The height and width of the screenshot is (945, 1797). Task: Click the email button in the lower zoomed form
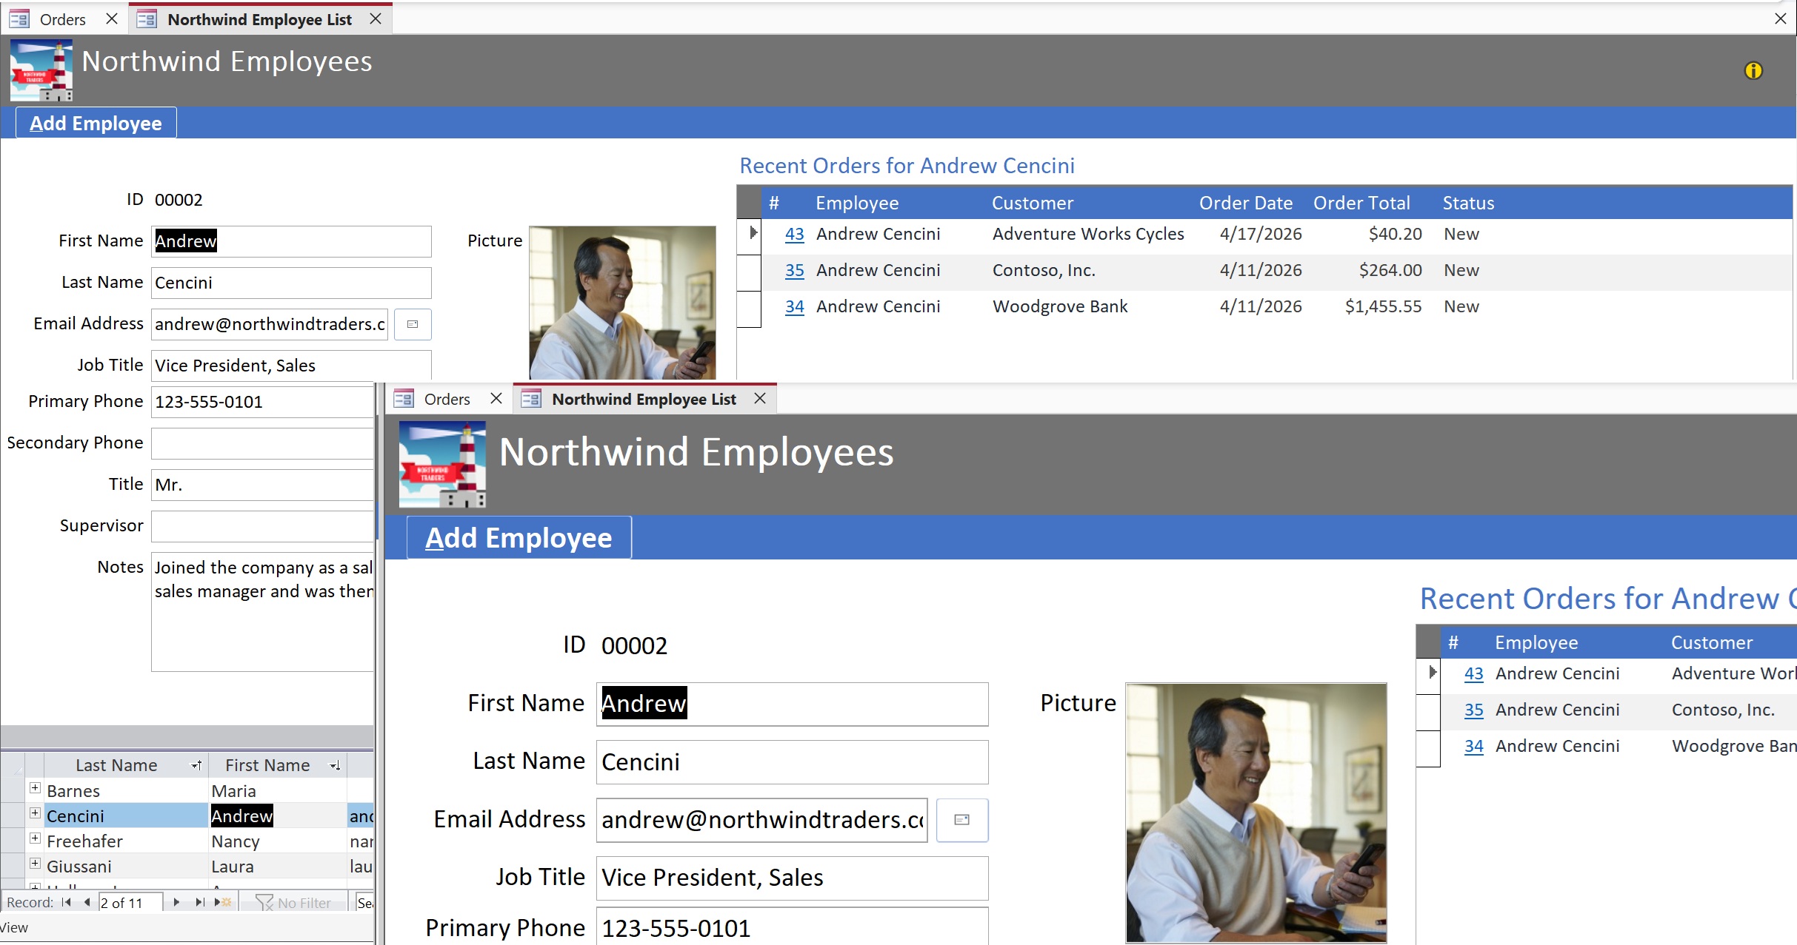[961, 819]
